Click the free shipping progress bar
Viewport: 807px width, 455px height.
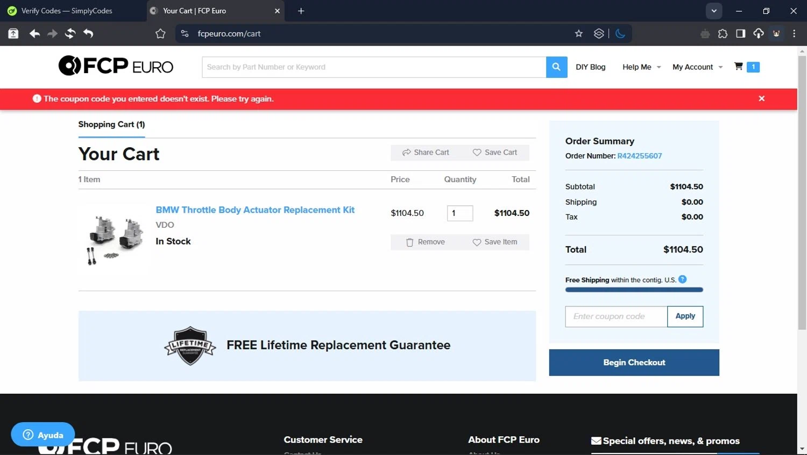[x=634, y=290]
